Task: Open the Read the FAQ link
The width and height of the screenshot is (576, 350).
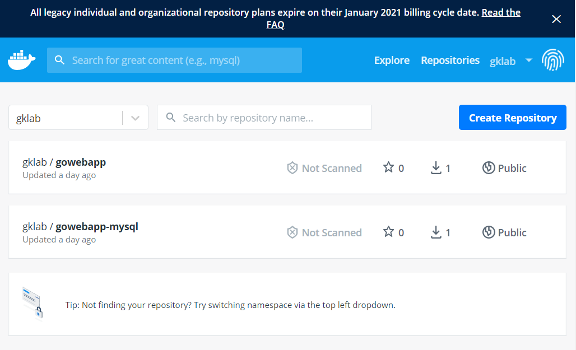Action: pyautogui.click(x=393, y=18)
